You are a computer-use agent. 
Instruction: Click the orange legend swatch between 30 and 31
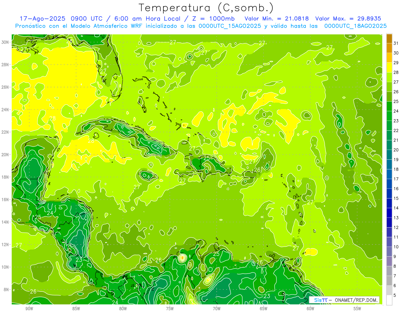389,48
